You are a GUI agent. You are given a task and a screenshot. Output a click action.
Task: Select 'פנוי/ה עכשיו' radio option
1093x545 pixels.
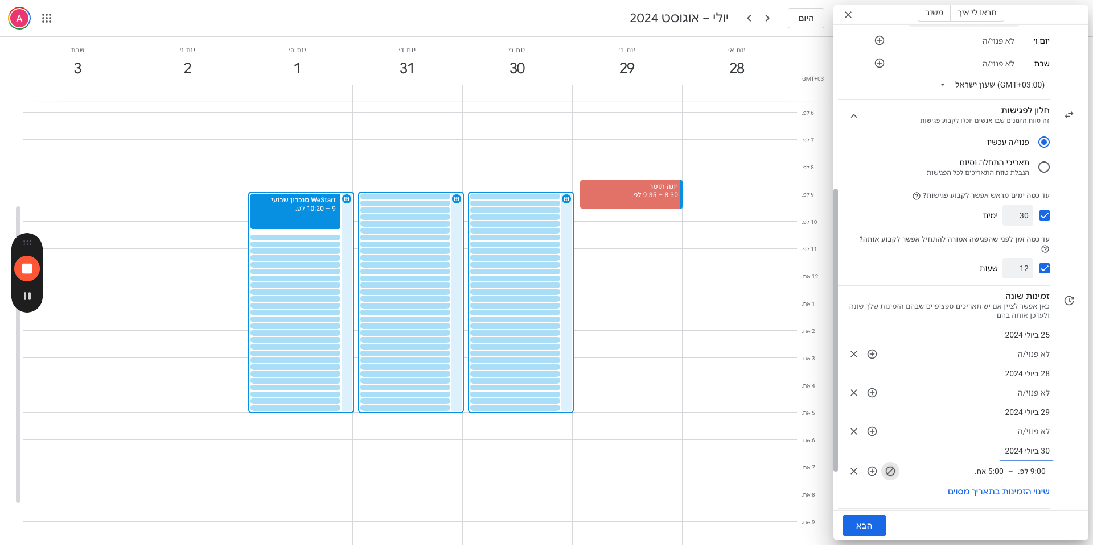1043,142
